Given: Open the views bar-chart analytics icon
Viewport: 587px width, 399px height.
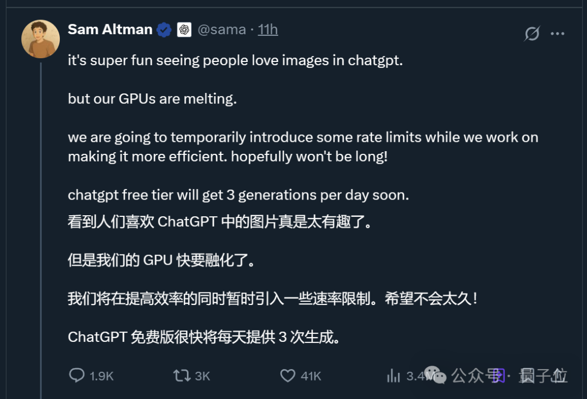Looking at the screenshot, I should point(394,376).
